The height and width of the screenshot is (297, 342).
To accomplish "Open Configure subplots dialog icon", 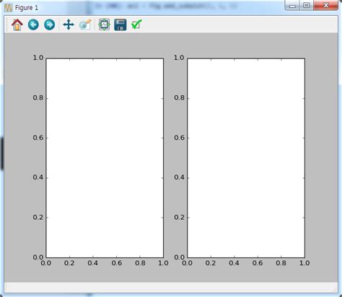I will click(104, 25).
